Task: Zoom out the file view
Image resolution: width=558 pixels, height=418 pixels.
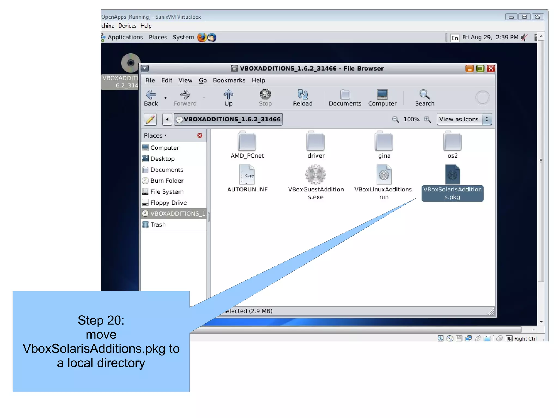Action: 395,119
